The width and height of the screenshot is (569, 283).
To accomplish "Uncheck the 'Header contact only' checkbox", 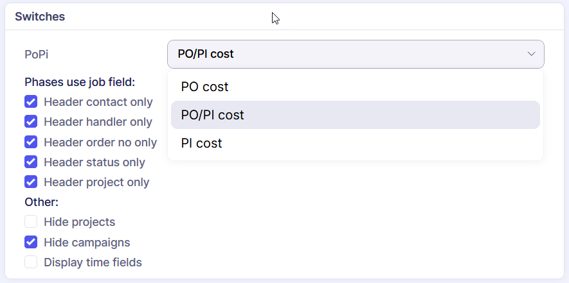I will (x=31, y=102).
